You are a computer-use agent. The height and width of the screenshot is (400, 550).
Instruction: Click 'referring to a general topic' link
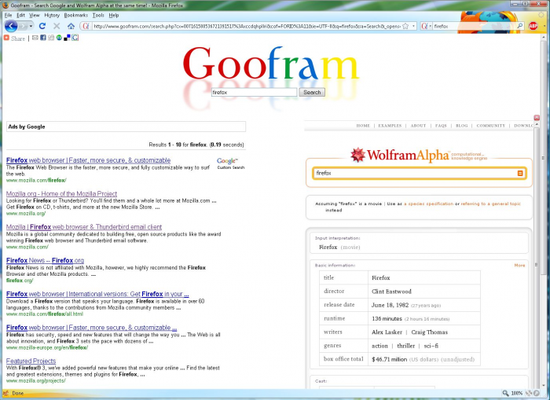tap(491, 204)
